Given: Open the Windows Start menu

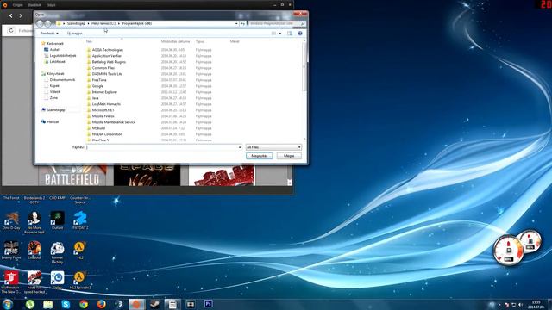Looking at the screenshot, I should tap(8, 304).
